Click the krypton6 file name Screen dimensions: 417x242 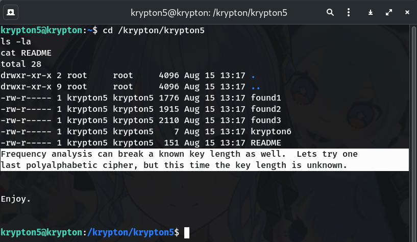[x=271, y=131]
